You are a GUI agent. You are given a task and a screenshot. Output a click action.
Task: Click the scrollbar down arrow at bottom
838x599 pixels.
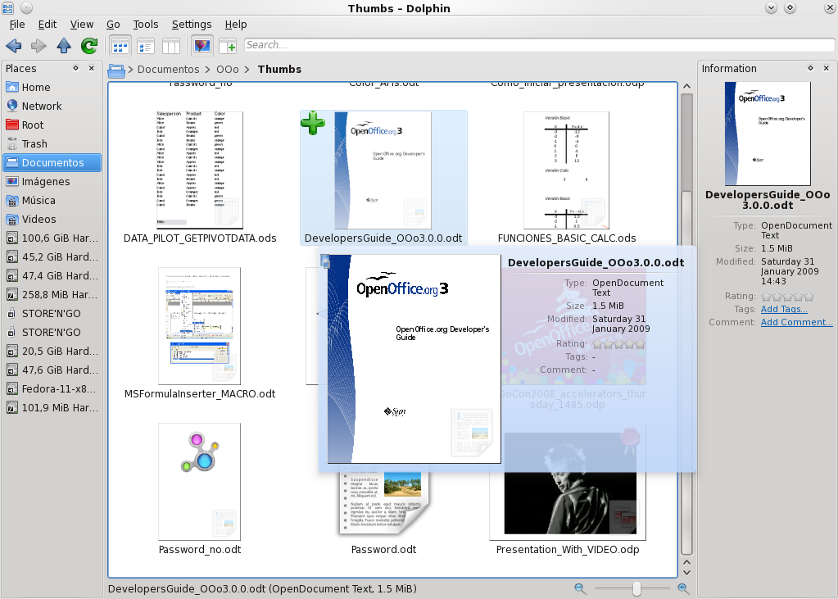687,572
